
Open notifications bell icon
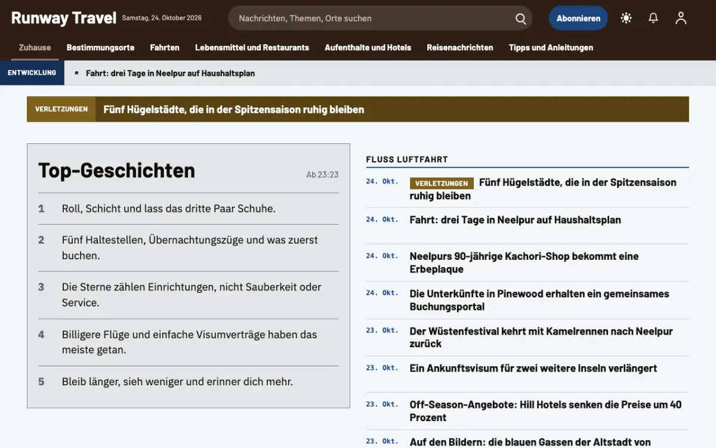coord(653,18)
